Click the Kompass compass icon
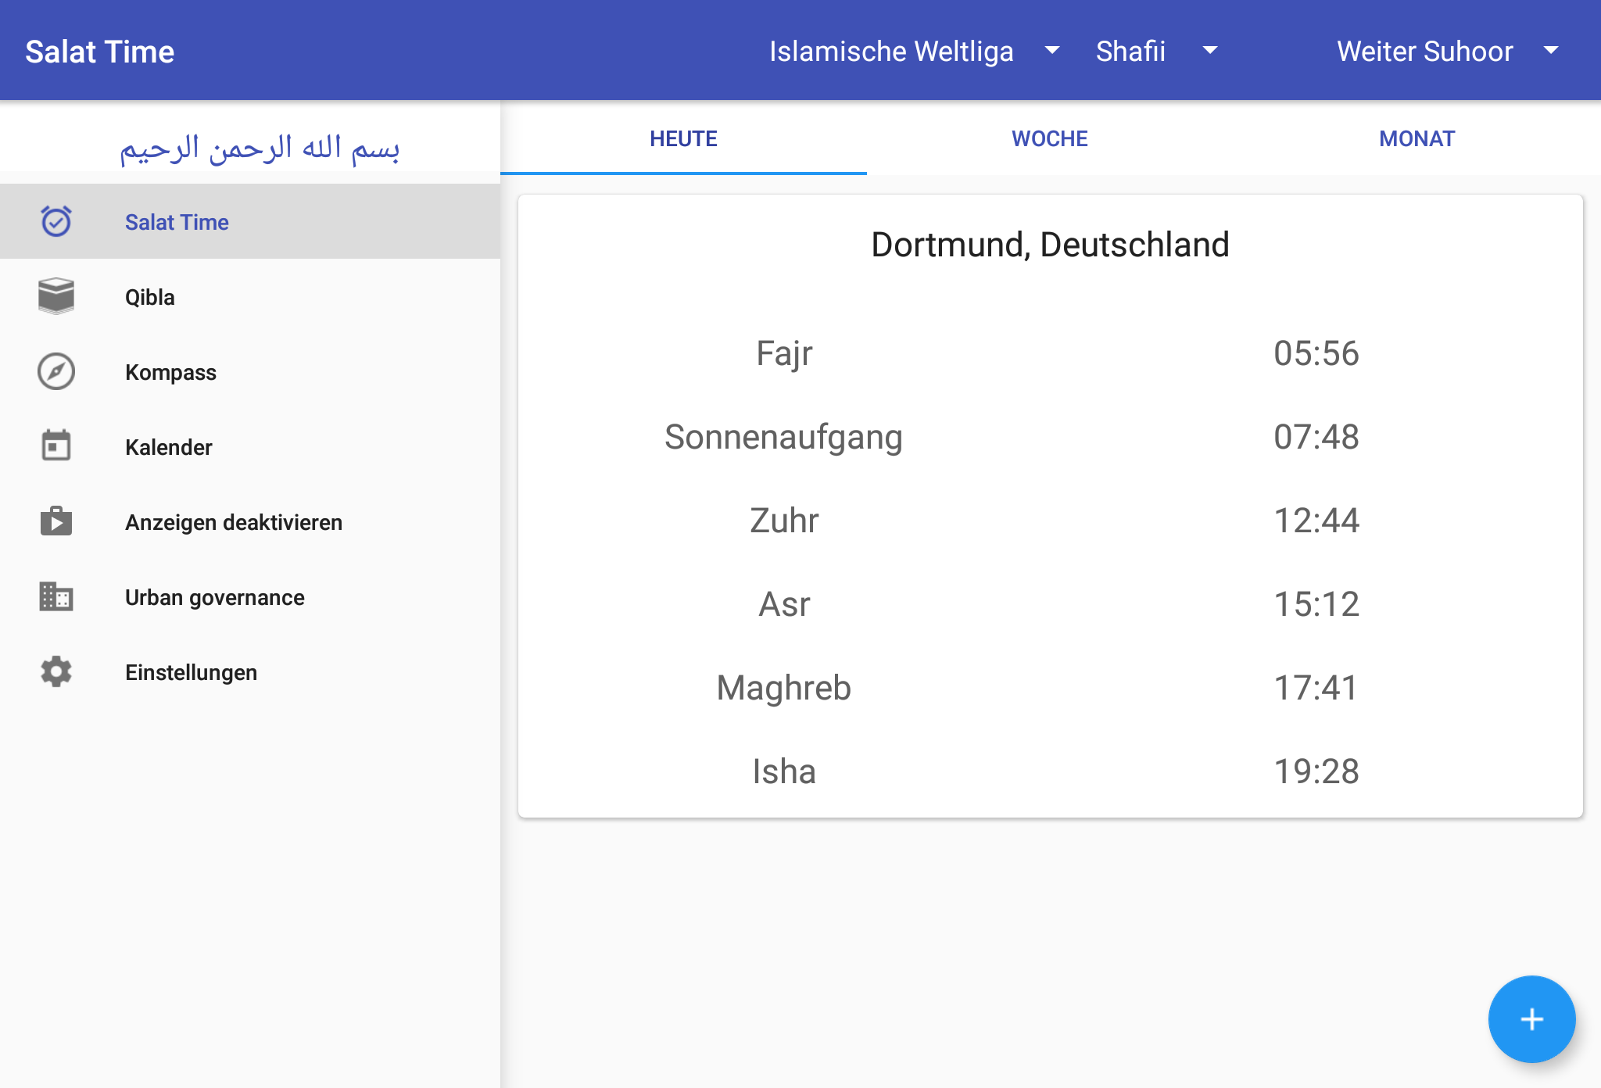This screenshot has height=1088, width=1601. [x=56, y=371]
